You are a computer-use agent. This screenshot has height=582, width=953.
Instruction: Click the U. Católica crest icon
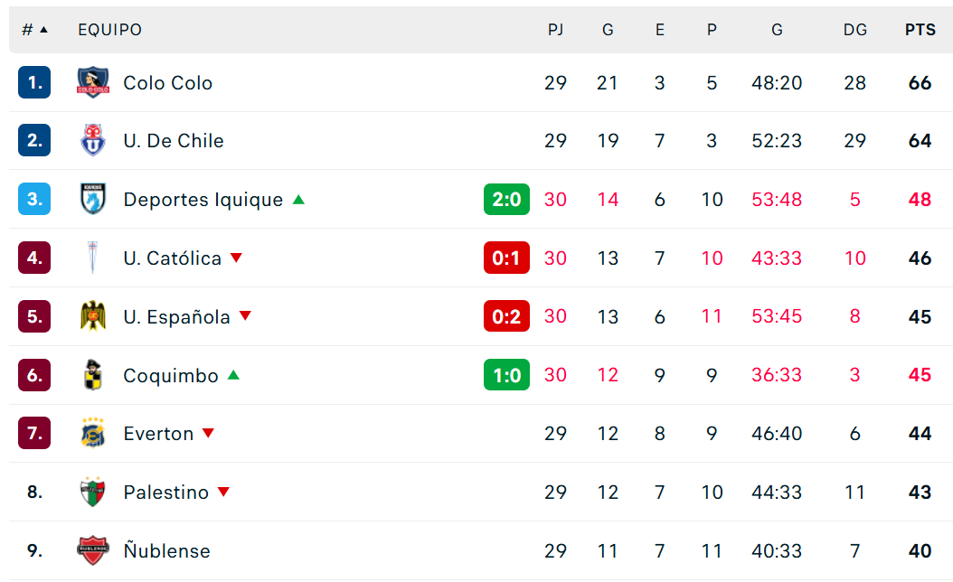click(x=93, y=258)
